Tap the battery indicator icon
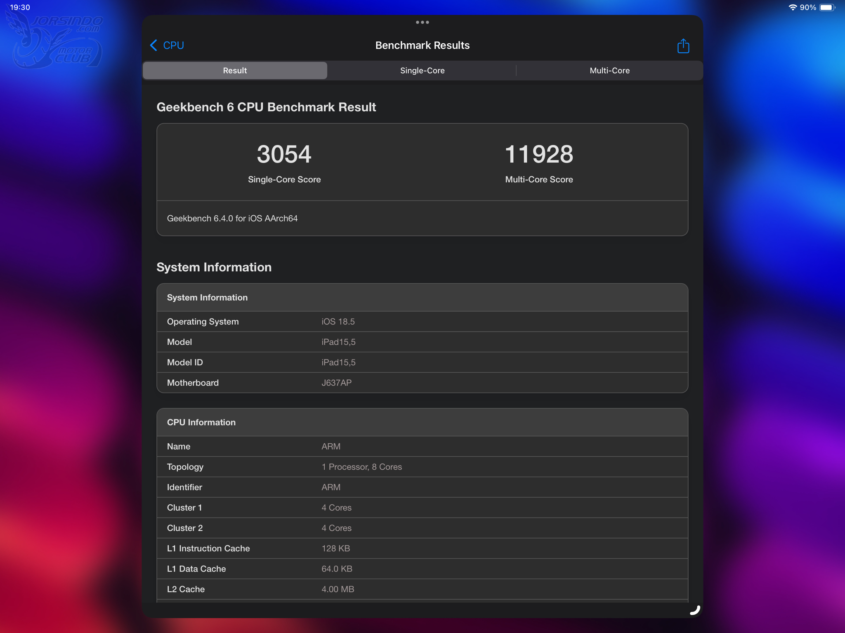Image resolution: width=845 pixels, height=633 pixels. tap(827, 7)
